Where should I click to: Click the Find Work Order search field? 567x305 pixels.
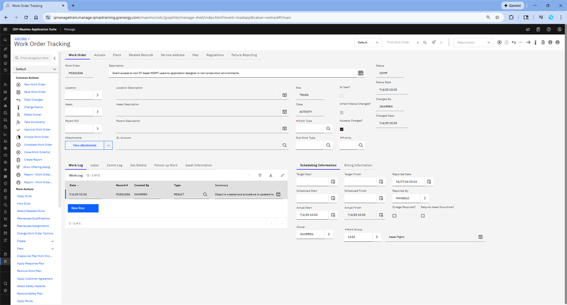[x=399, y=42]
